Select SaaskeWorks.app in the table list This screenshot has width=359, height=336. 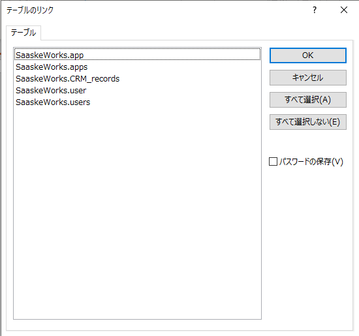coord(137,55)
